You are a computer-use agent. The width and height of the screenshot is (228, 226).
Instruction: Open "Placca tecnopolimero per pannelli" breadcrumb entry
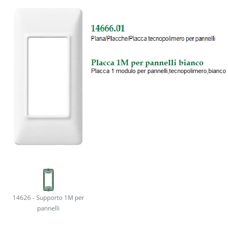(x=172, y=39)
